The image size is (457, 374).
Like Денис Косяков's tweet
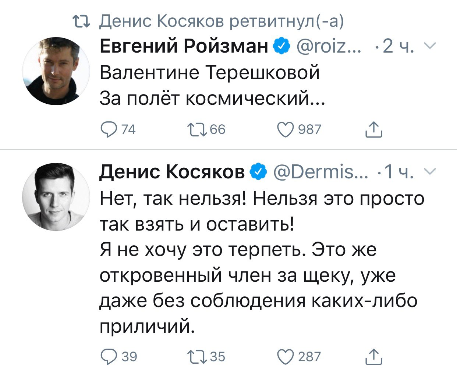286,356
